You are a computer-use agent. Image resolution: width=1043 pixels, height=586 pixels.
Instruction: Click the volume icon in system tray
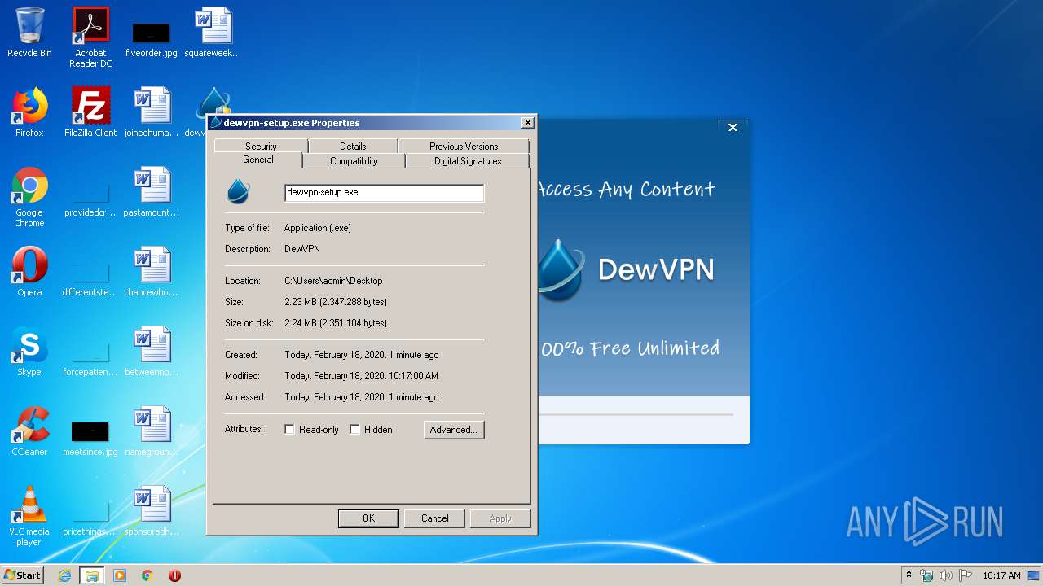(x=946, y=575)
